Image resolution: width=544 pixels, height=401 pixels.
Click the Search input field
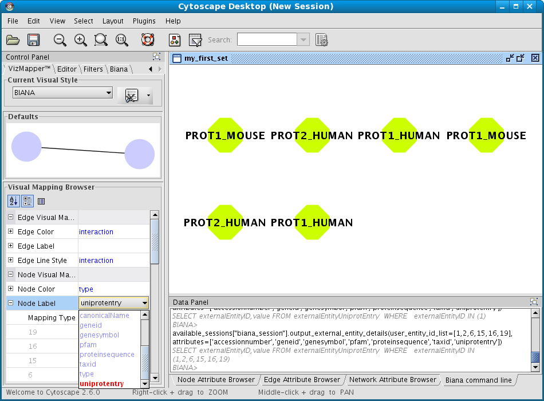pos(267,40)
